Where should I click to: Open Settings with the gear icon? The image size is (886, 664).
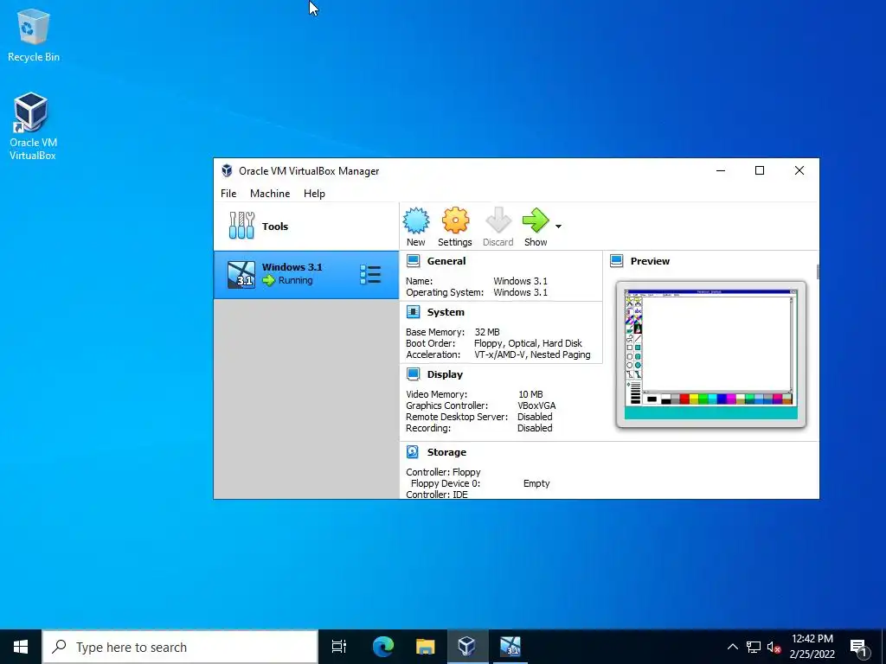[x=455, y=220]
